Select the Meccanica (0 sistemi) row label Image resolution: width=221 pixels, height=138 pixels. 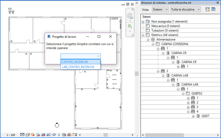point(165,26)
